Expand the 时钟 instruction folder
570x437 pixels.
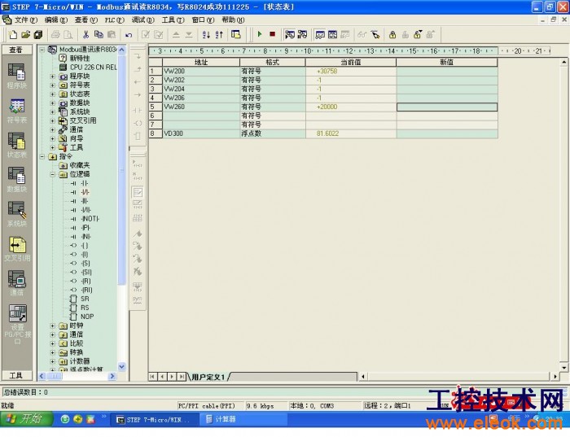(x=53, y=326)
